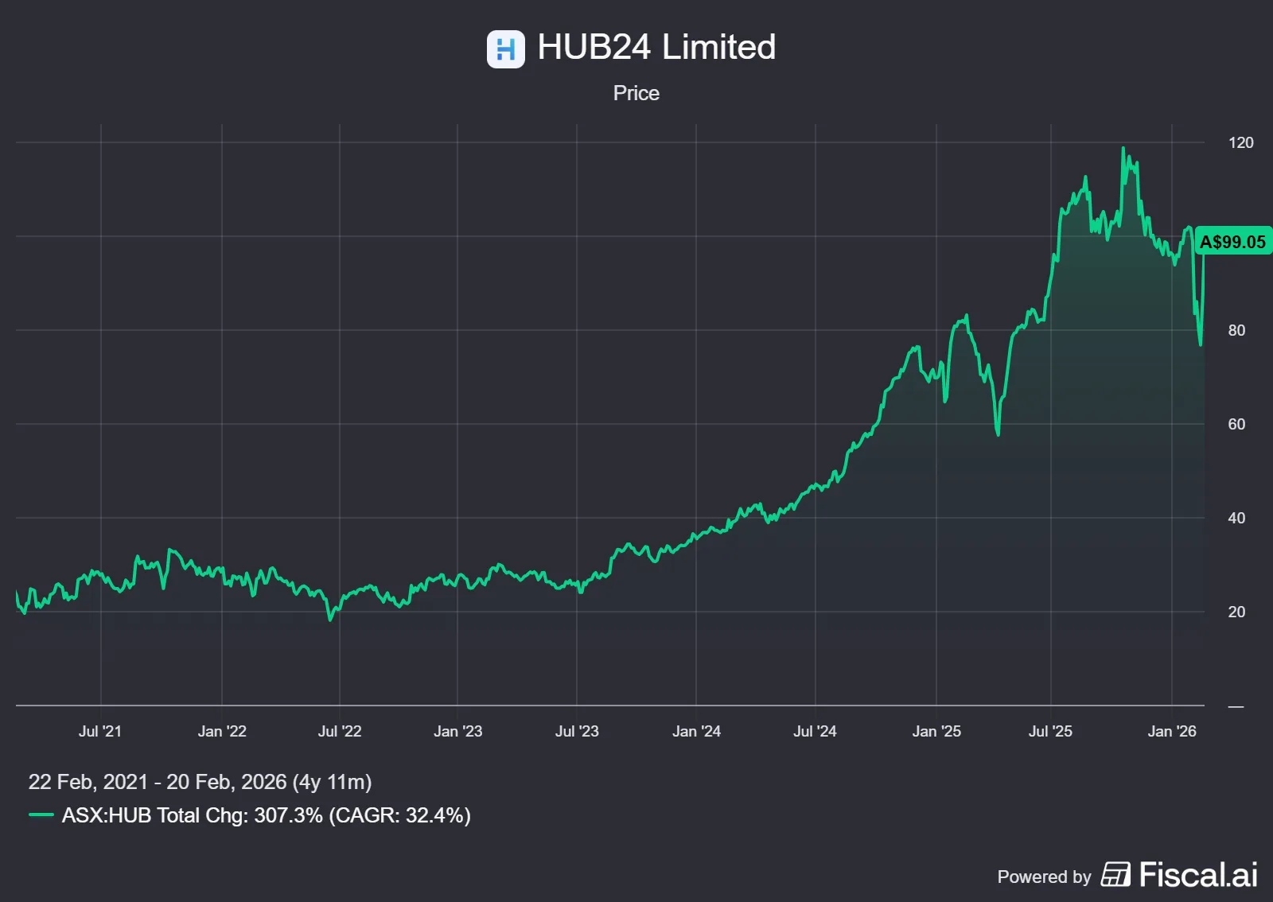
Task: Click the Fiscal.ai logo icon
Action: 1115,874
